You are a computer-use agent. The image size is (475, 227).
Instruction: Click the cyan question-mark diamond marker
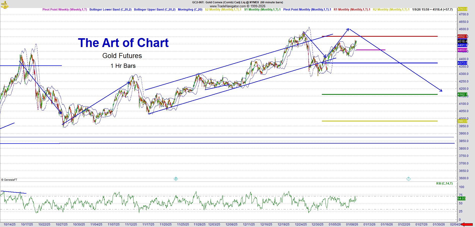(408, 179)
